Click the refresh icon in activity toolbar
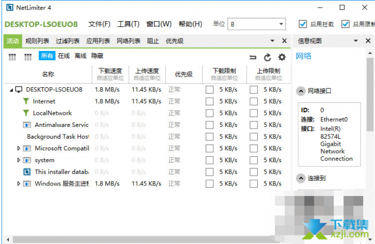375x244 pixels. coord(268,57)
